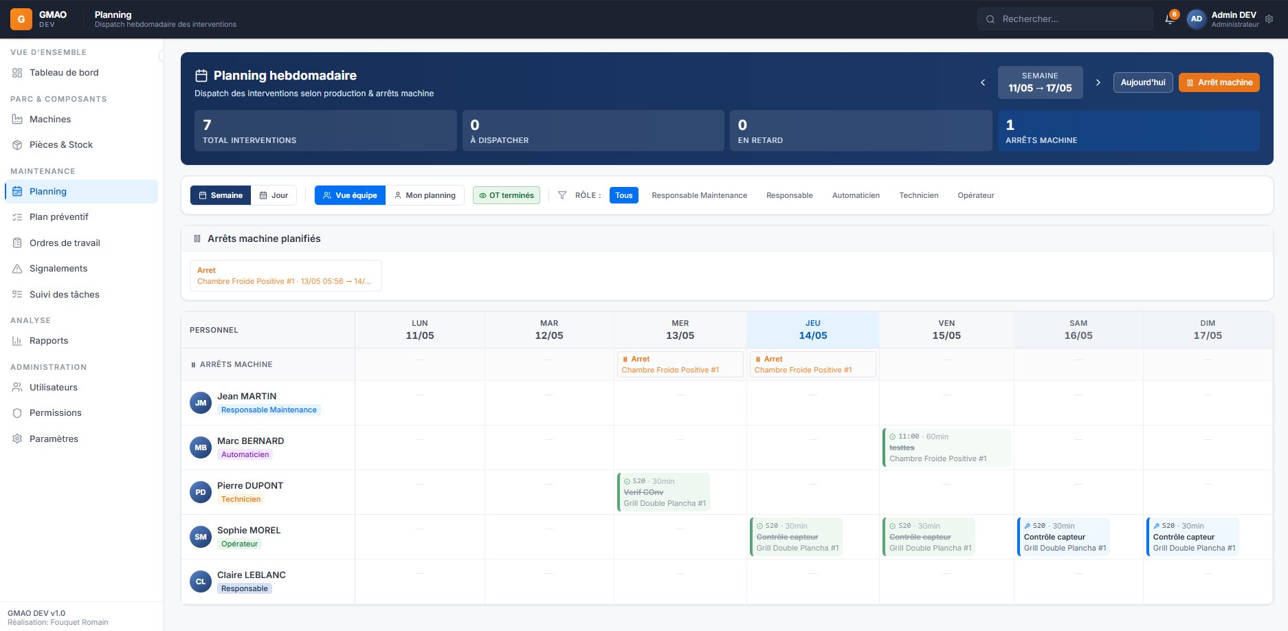Screen dimensions: 1288x631
Task: Click the Arrêts machine stat card
Action: (x=1129, y=131)
